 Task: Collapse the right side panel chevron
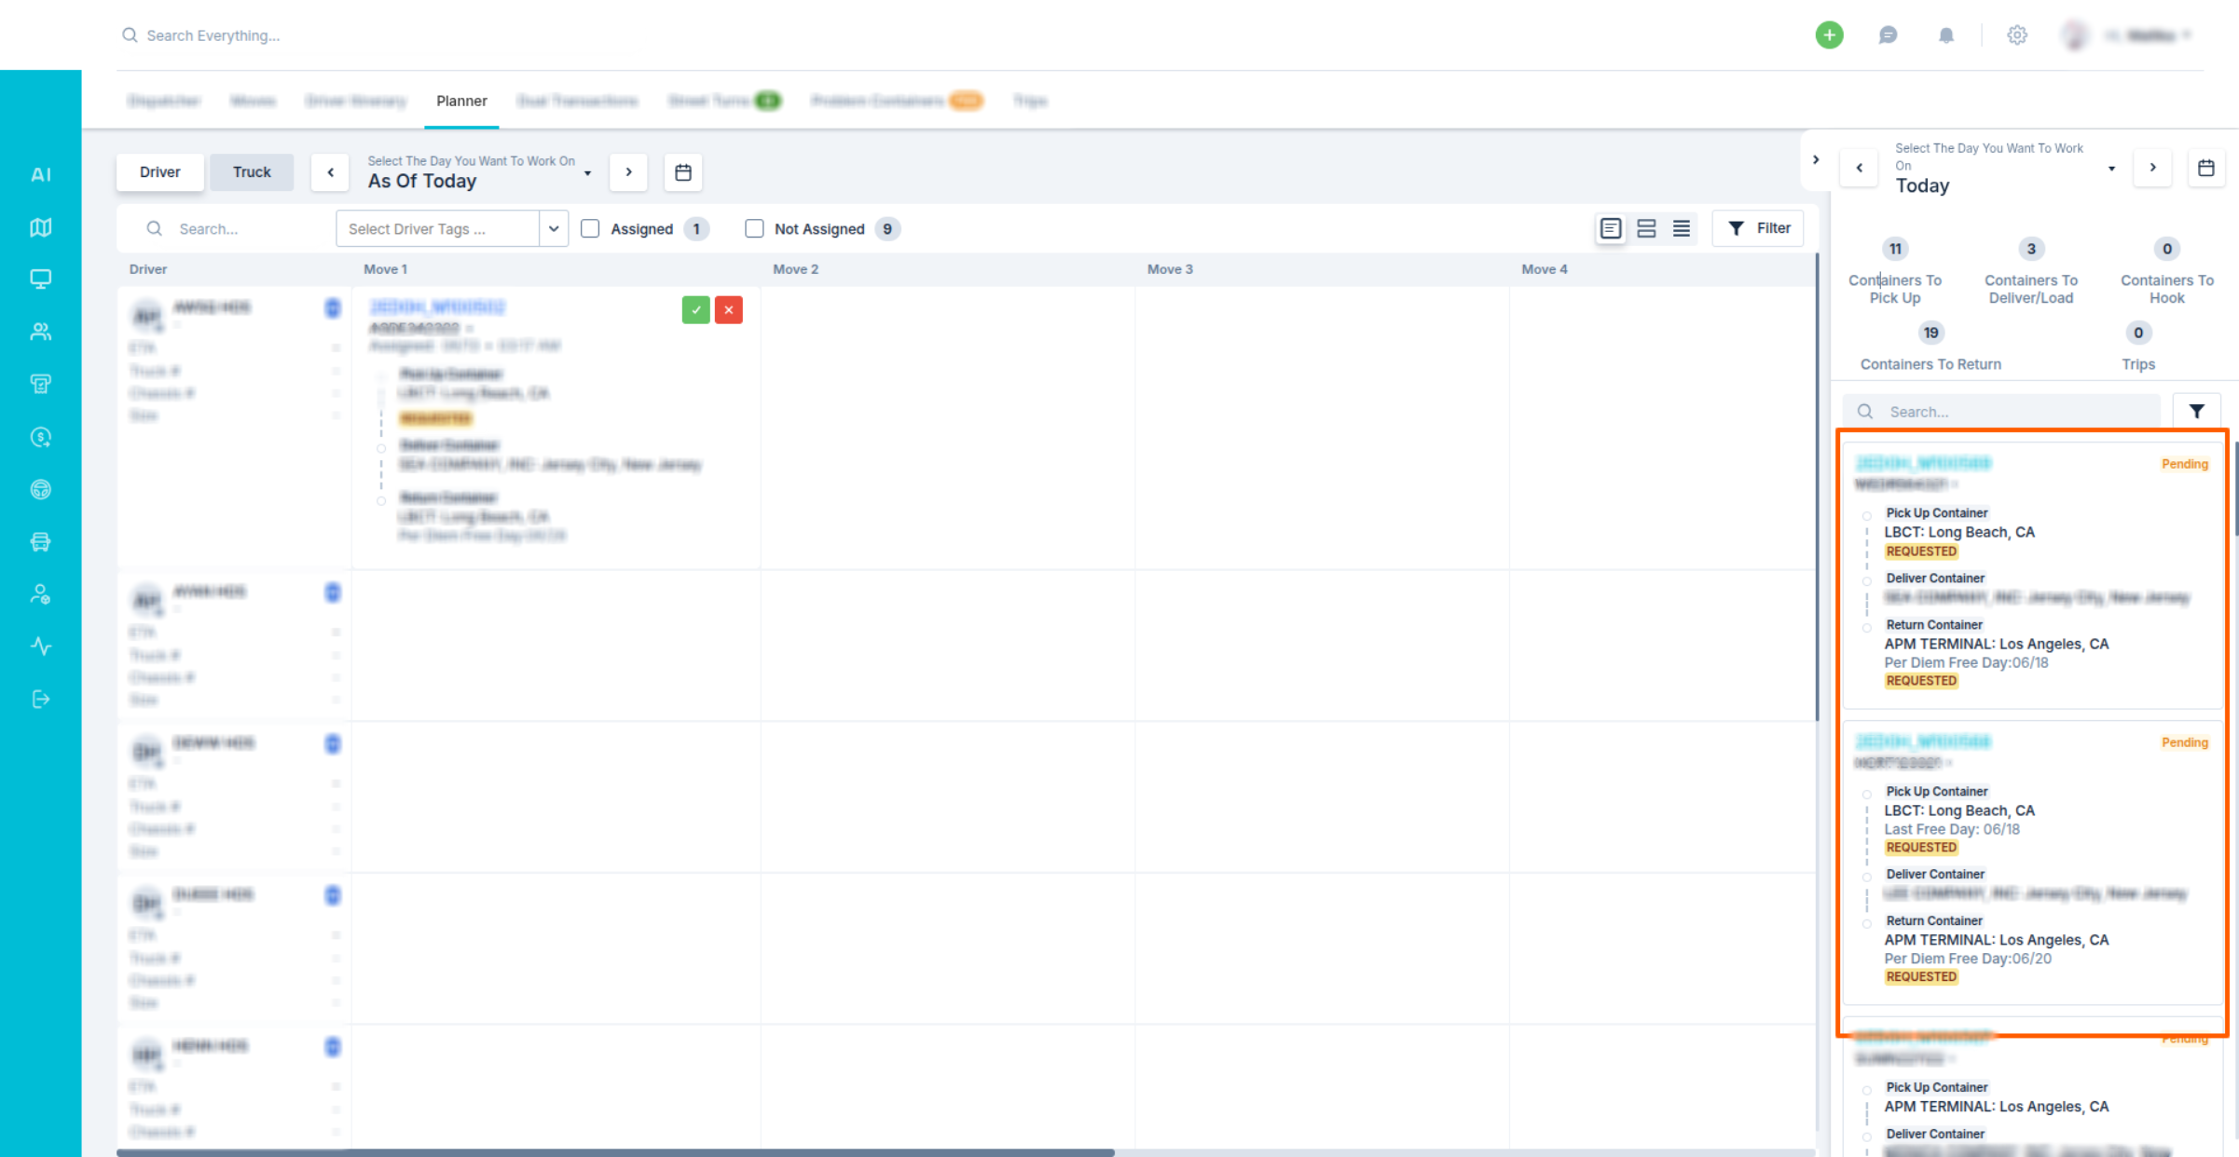[x=1815, y=160]
